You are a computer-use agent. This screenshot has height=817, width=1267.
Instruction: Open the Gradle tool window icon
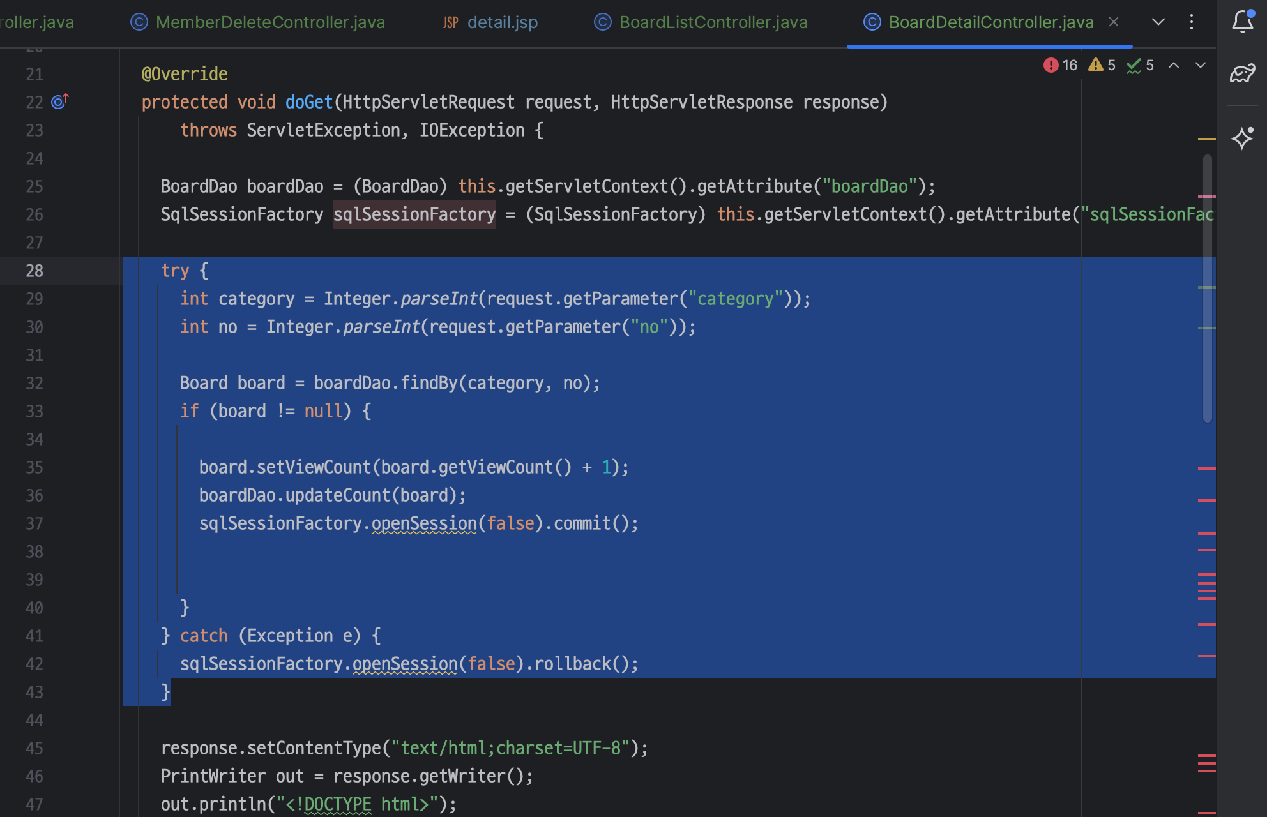coord(1242,74)
